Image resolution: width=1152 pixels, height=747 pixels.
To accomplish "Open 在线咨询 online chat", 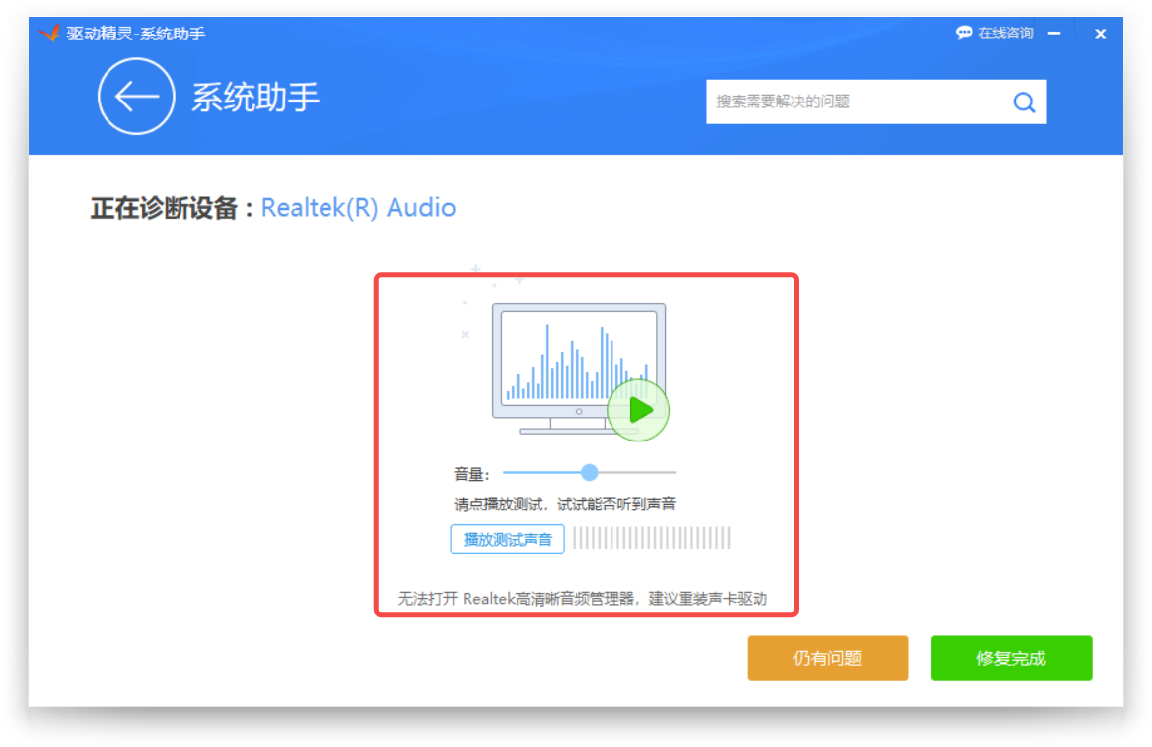I will pyautogui.click(x=994, y=34).
